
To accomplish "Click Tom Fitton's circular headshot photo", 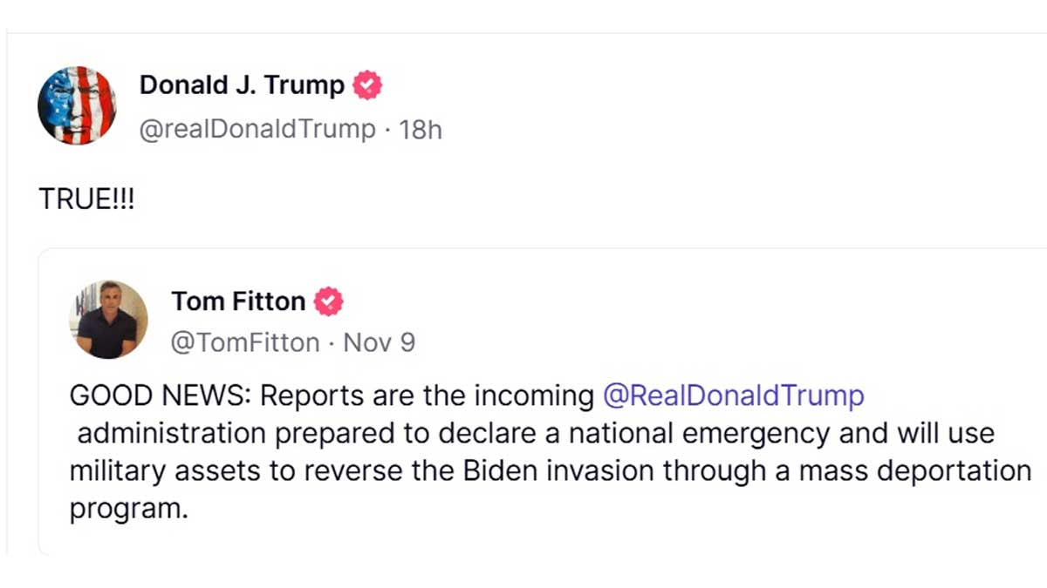I will (x=108, y=318).
